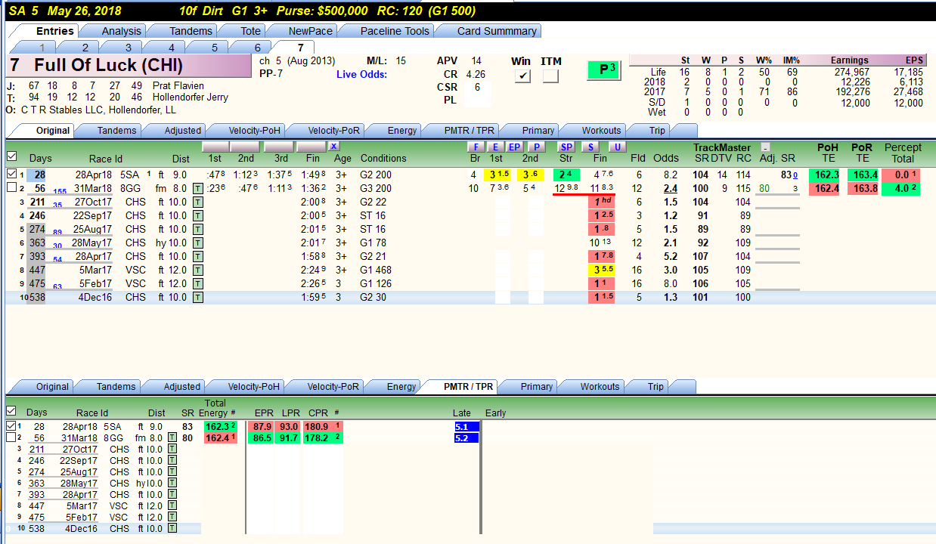Click the small E filter button
Screen dimensions: 936x544
pos(495,147)
